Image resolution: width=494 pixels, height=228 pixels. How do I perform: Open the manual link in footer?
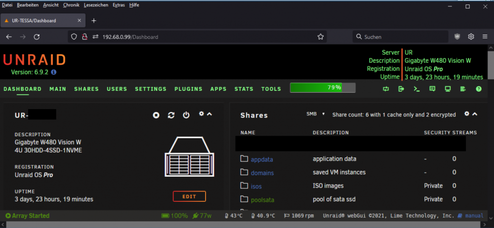pos(474,216)
